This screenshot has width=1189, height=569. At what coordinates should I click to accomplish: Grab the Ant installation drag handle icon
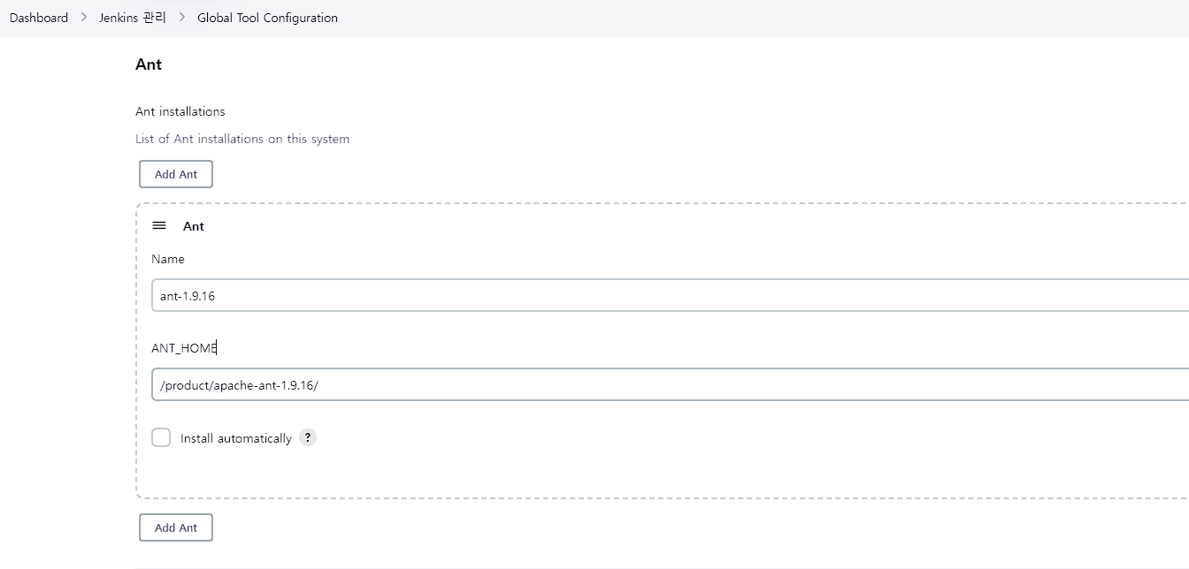pos(159,226)
